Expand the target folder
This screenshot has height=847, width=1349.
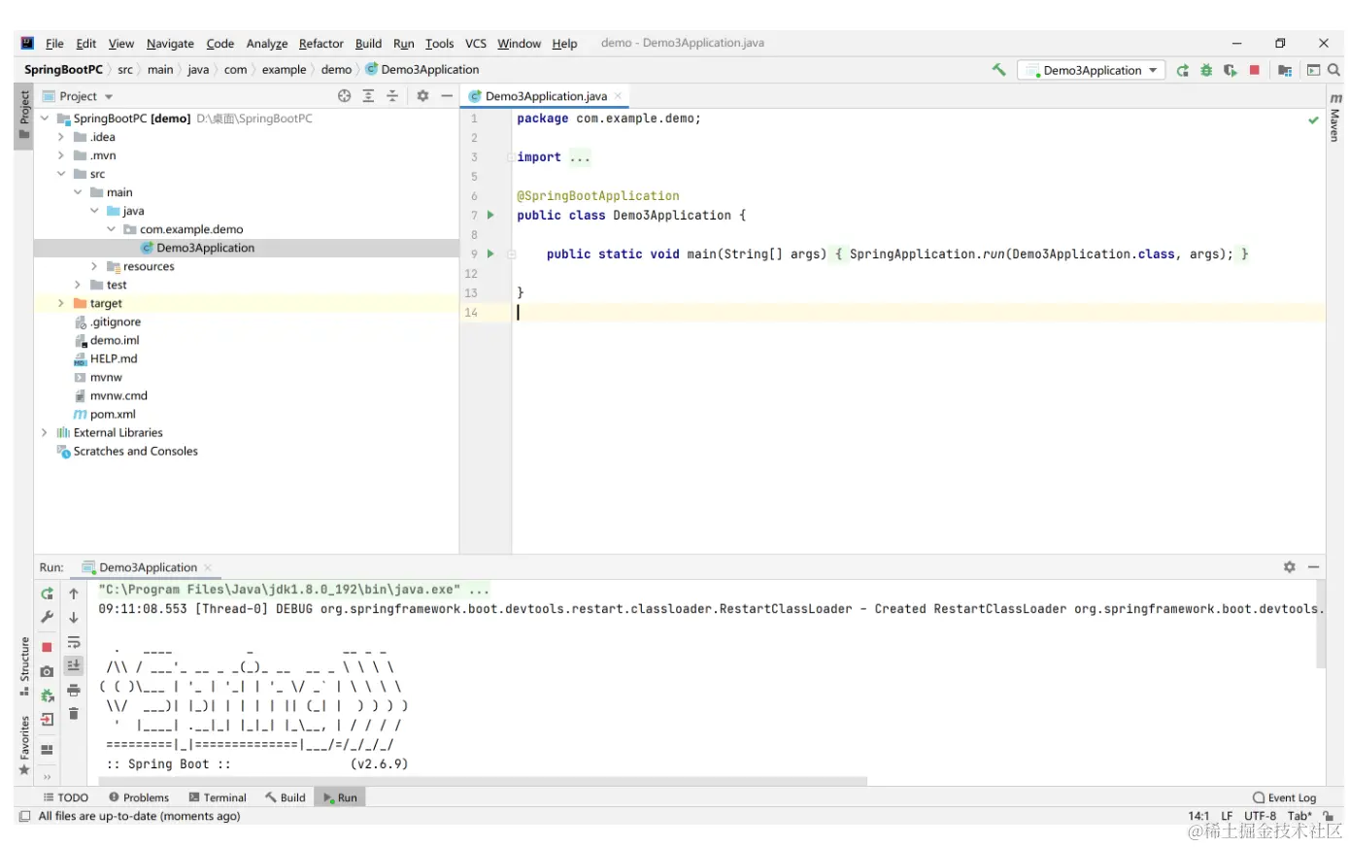(x=61, y=303)
